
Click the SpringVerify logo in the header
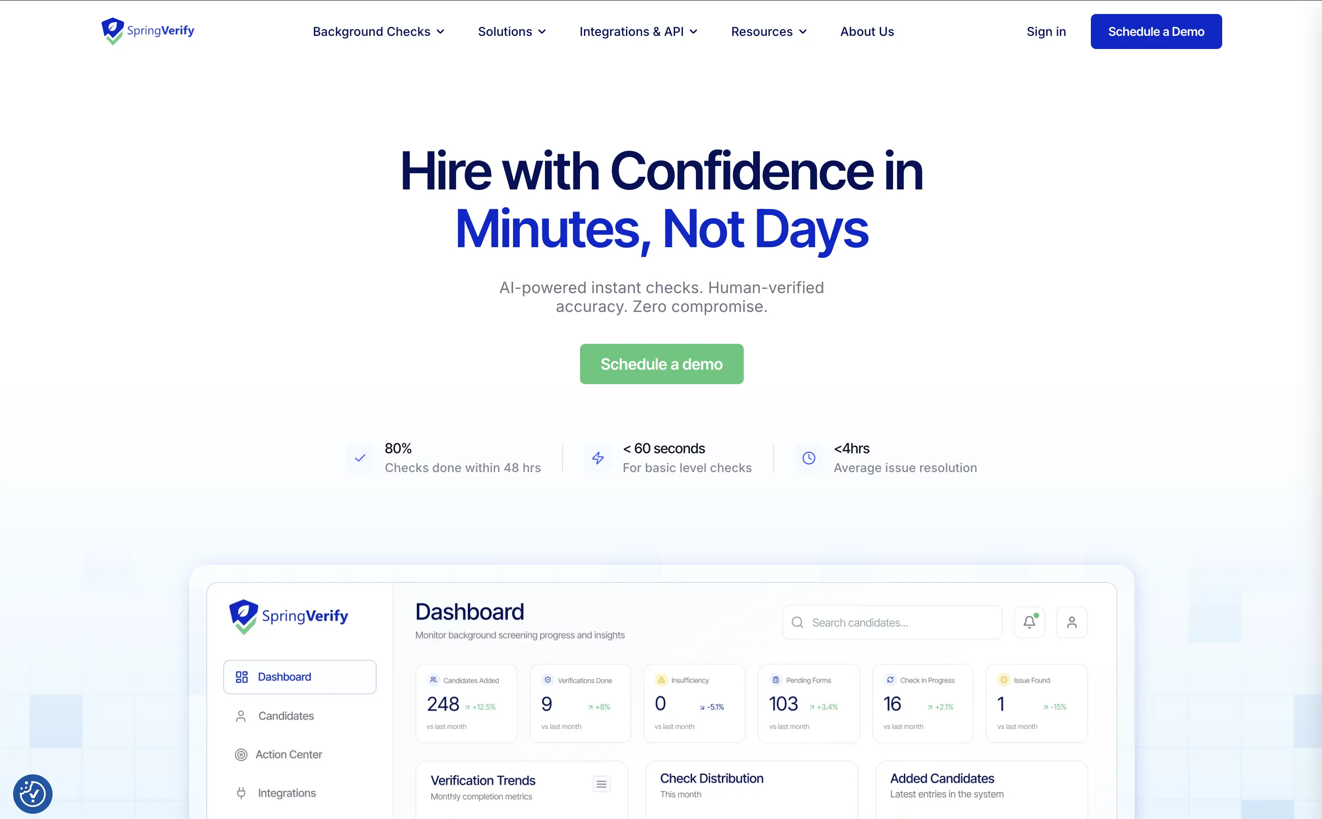tap(148, 31)
